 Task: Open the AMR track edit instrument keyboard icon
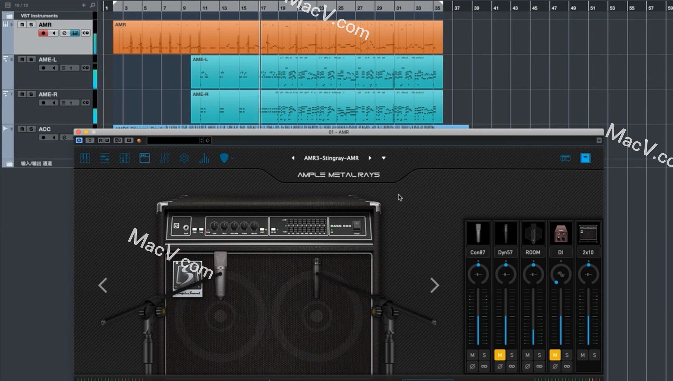[75, 33]
